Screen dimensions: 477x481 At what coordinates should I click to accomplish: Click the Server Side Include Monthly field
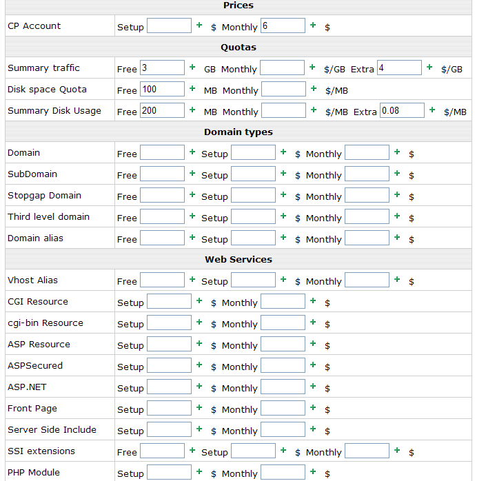click(283, 429)
